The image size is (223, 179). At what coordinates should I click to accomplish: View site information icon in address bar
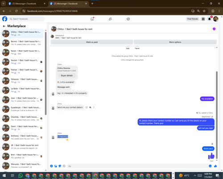[x=24, y=11]
